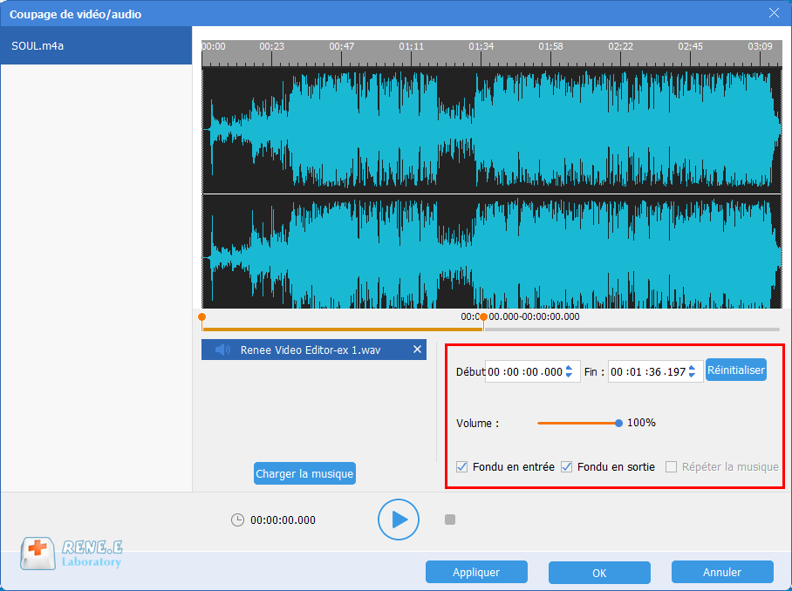Click Charger la musique to add music
Image resolution: width=792 pixels, height=591 pixels.
(x=304, y=472)
